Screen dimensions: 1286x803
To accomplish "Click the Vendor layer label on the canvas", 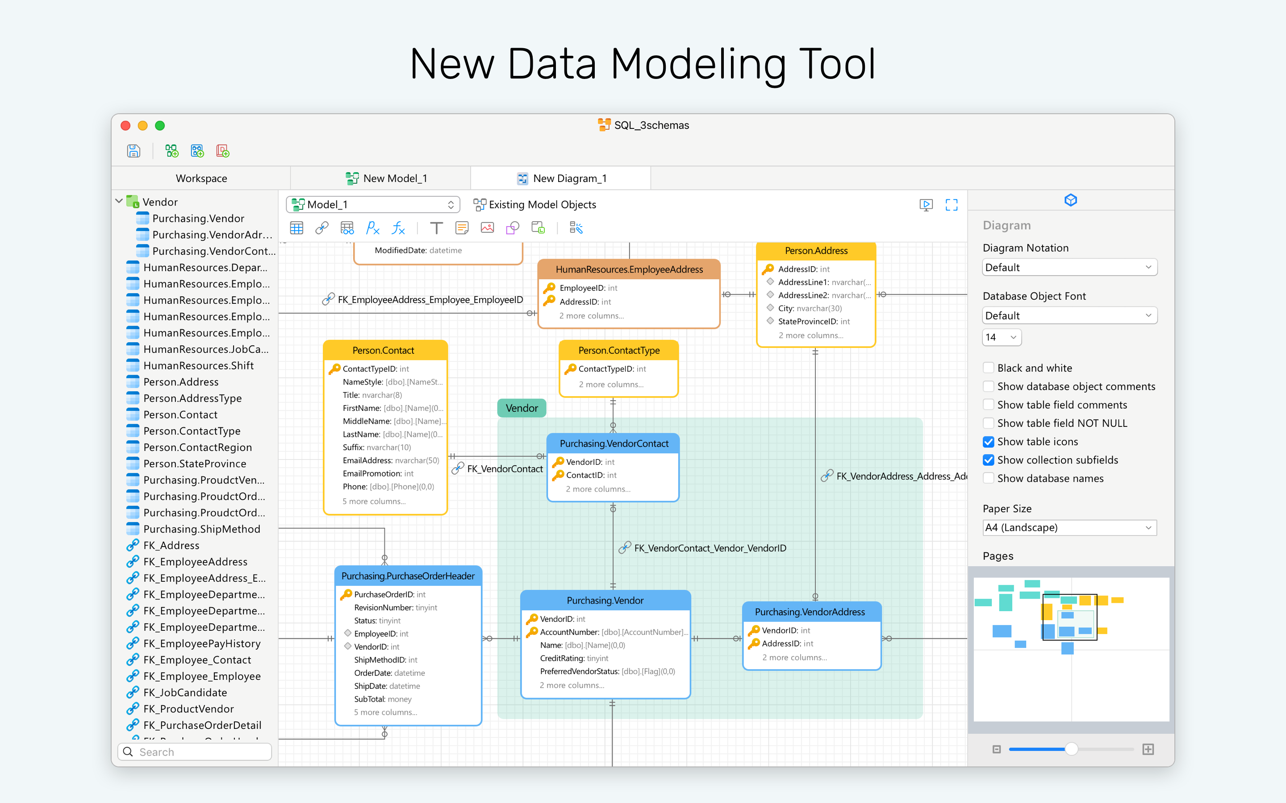I will click(x=522, y=408).
